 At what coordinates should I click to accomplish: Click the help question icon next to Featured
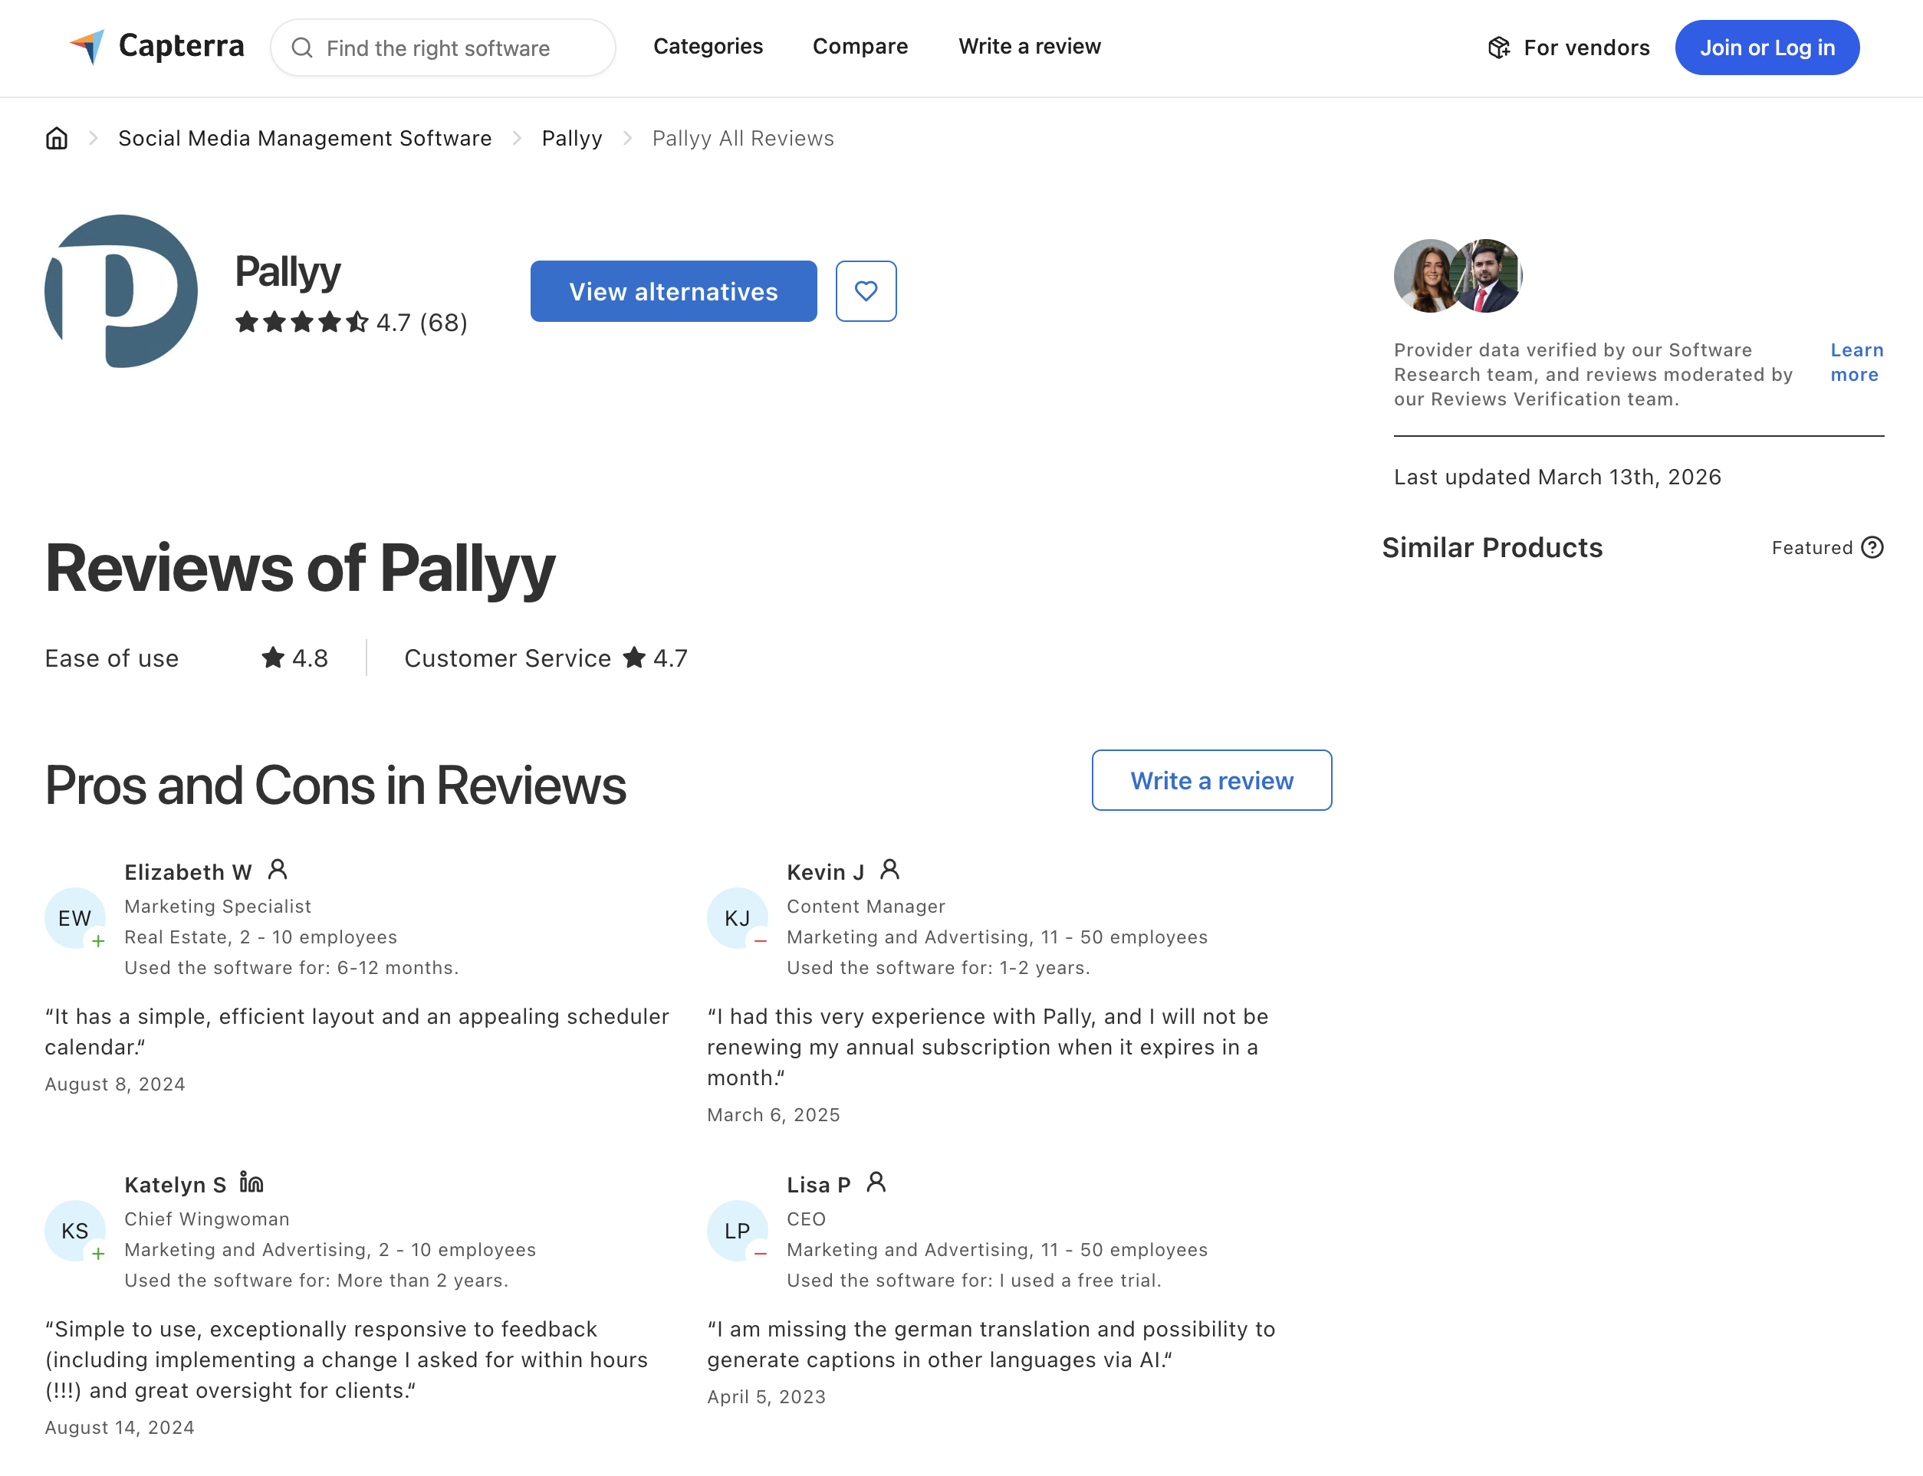pos(1873,547)
